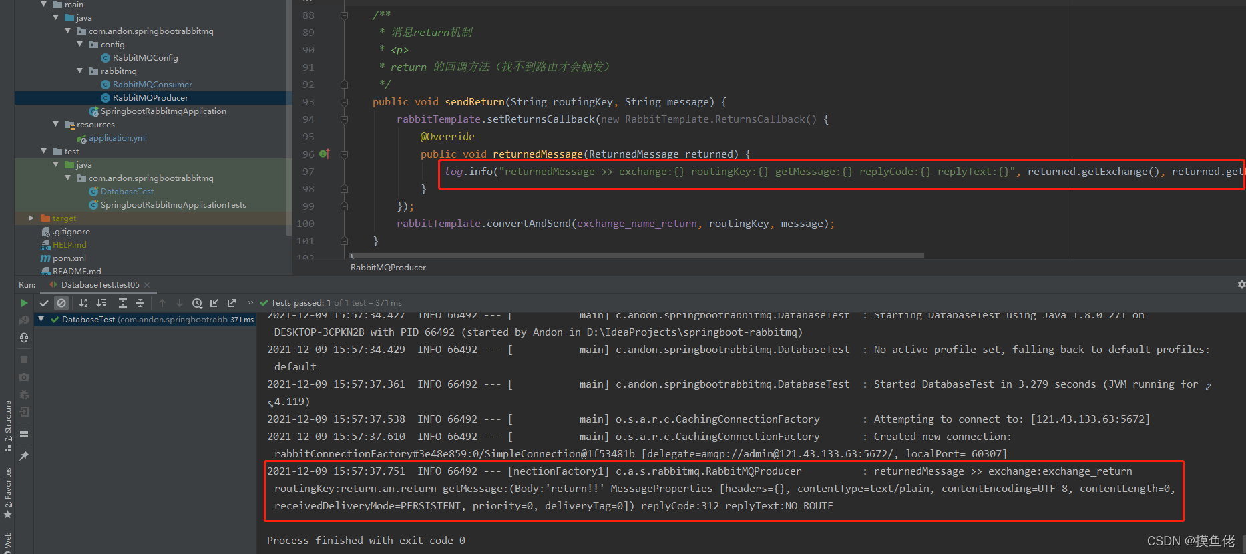1246x554 pixels.
Task: Collapse the rabbitmq package
Action: pos(80,71)
